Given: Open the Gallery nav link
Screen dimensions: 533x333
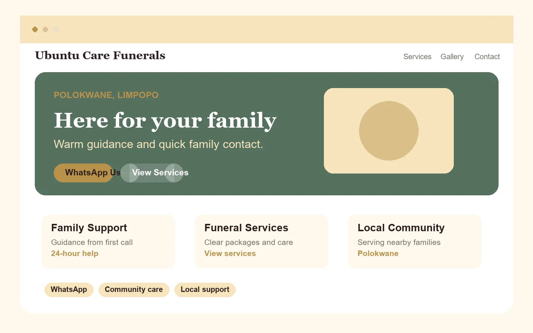Looking at the screenshot, I should point(452,57).
